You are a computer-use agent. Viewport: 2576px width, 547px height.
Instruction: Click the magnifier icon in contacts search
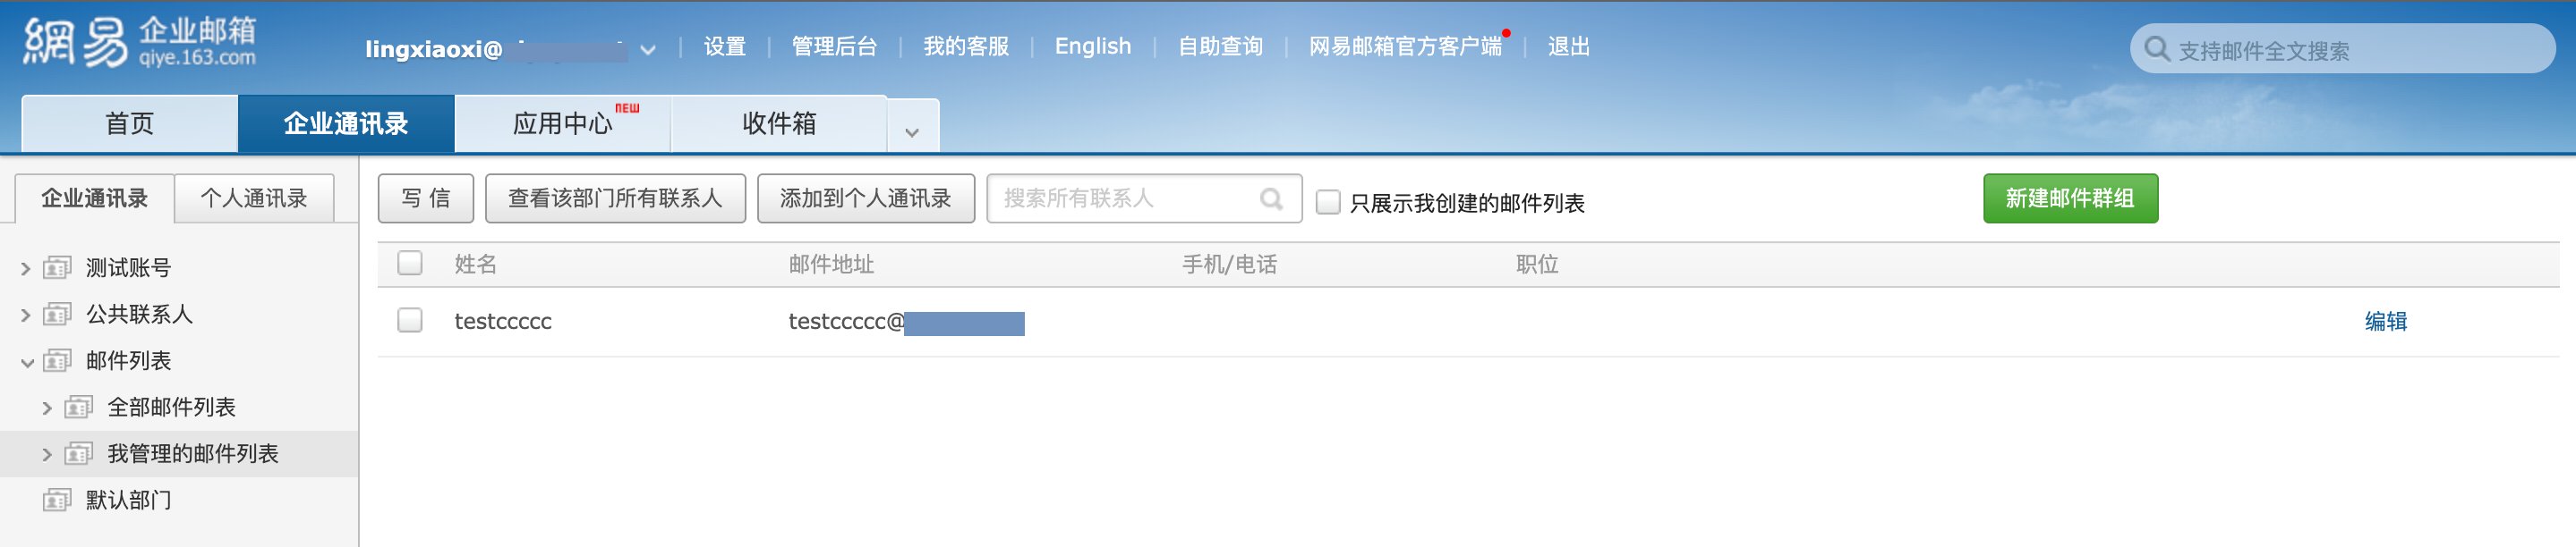(x=1271, y=198)
